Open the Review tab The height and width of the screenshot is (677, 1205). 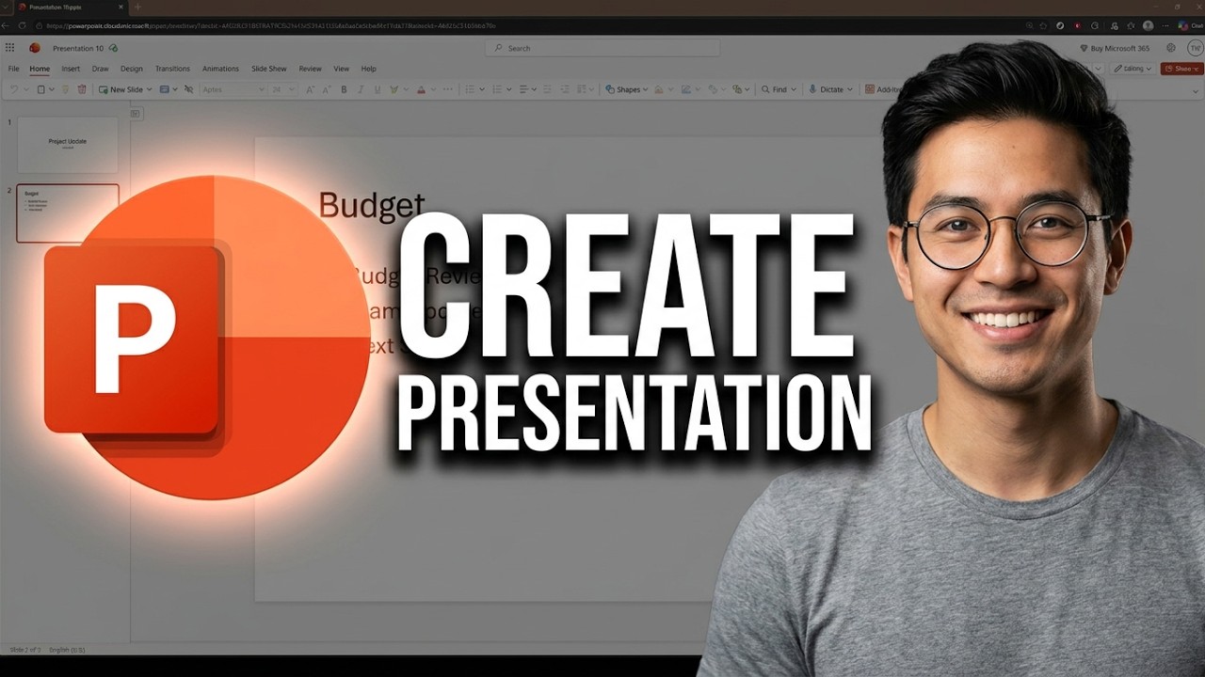[310, 69]
